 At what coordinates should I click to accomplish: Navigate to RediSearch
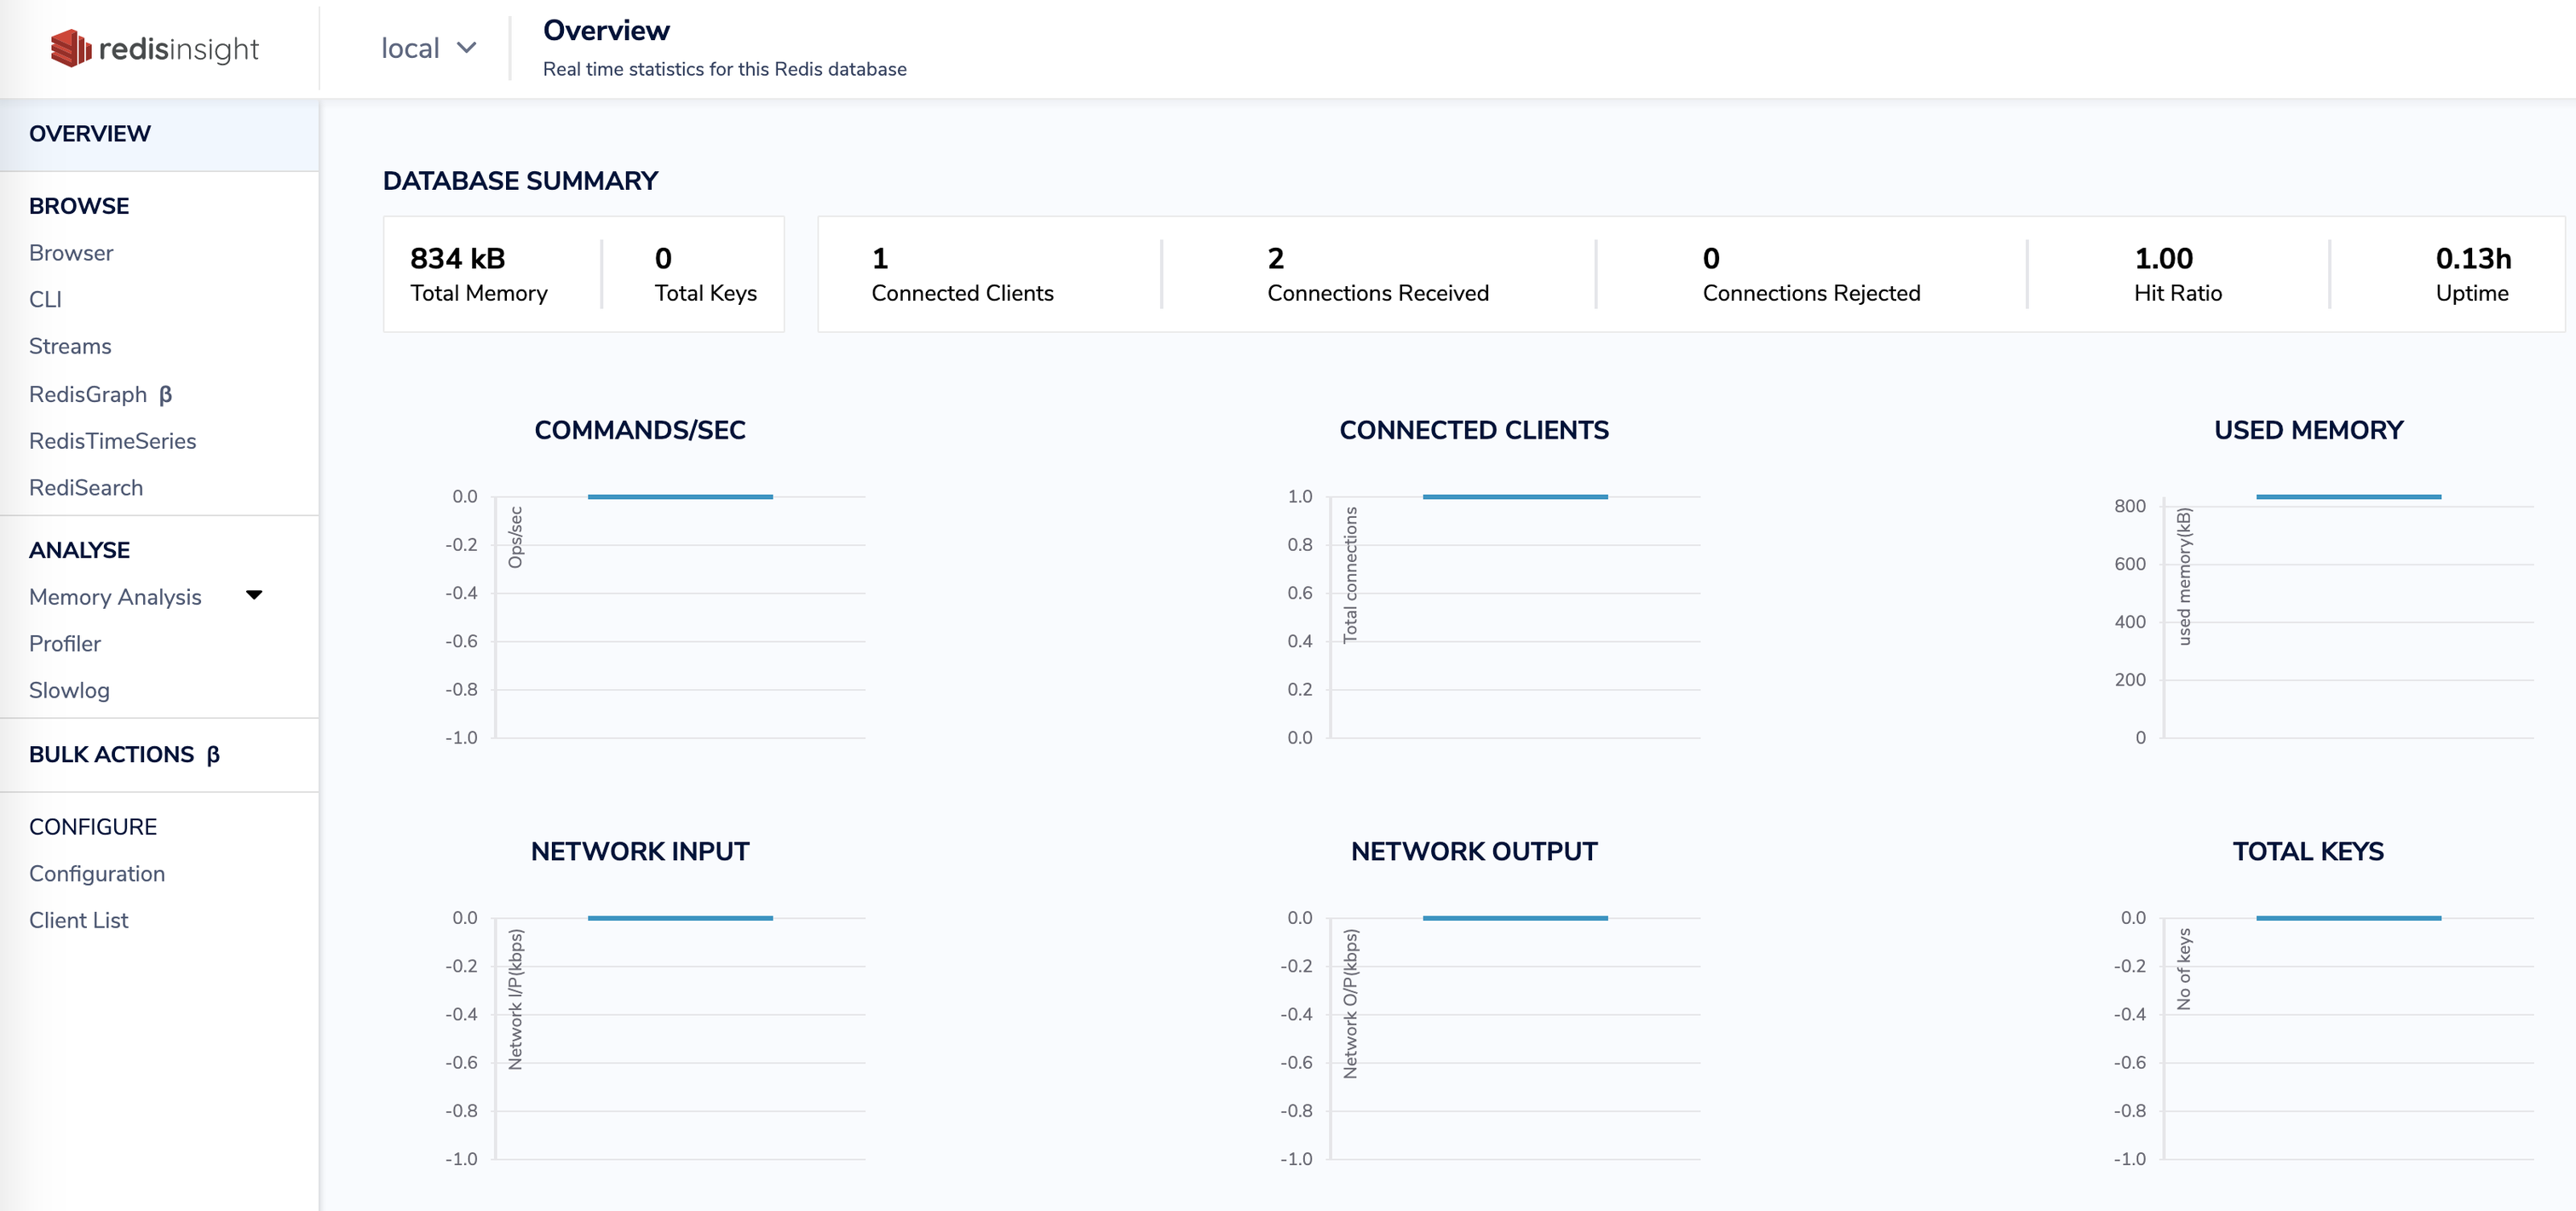click(86, 488)
